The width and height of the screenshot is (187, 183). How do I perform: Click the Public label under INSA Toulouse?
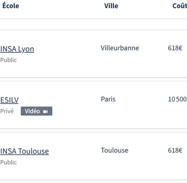coord(8,162)
